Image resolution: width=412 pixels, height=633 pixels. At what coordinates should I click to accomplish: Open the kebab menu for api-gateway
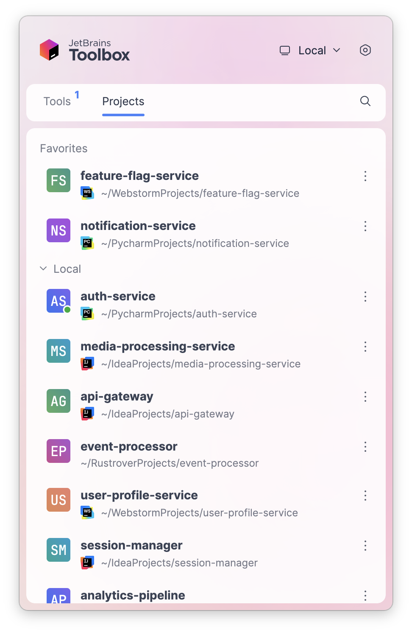(x=365, y=397)
